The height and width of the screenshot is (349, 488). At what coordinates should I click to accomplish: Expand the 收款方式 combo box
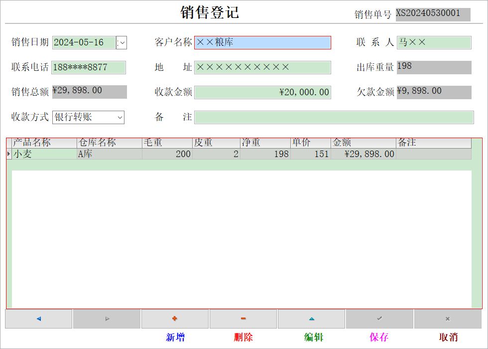(x=120, y=118)
